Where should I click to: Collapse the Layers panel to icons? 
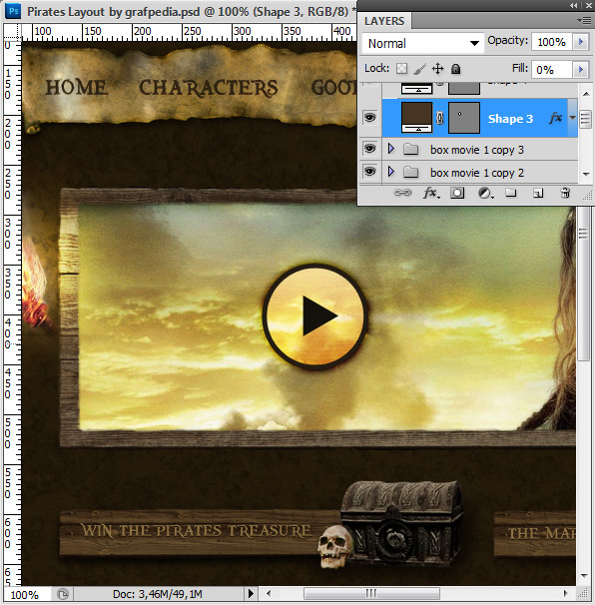[574, 5]
